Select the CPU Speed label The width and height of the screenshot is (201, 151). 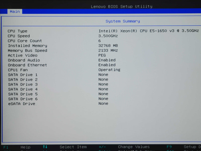click(x=19, y=36)
